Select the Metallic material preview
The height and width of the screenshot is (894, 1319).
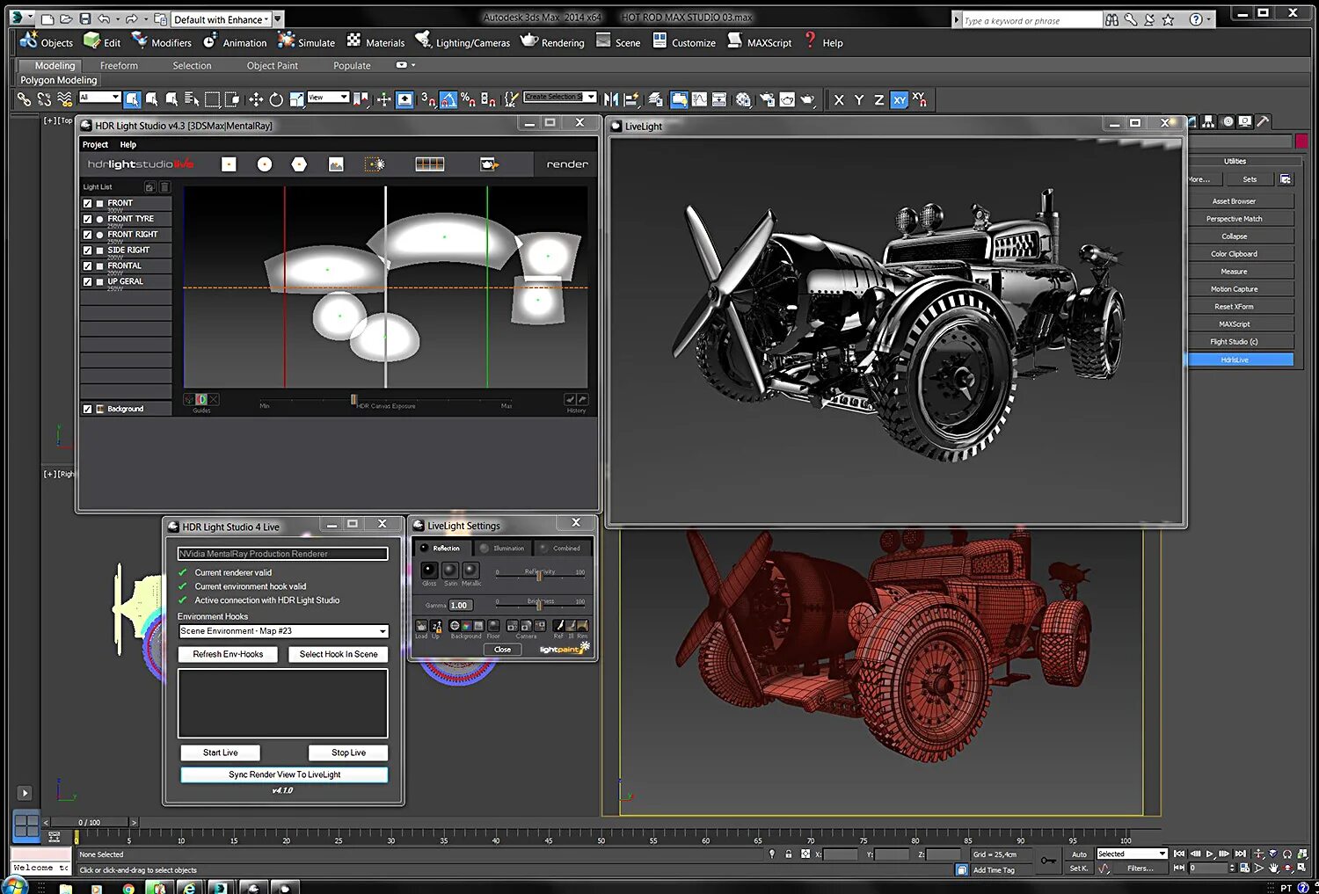[471, 571]
